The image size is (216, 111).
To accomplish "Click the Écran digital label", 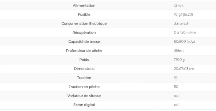I will click(x=84, y=105).
